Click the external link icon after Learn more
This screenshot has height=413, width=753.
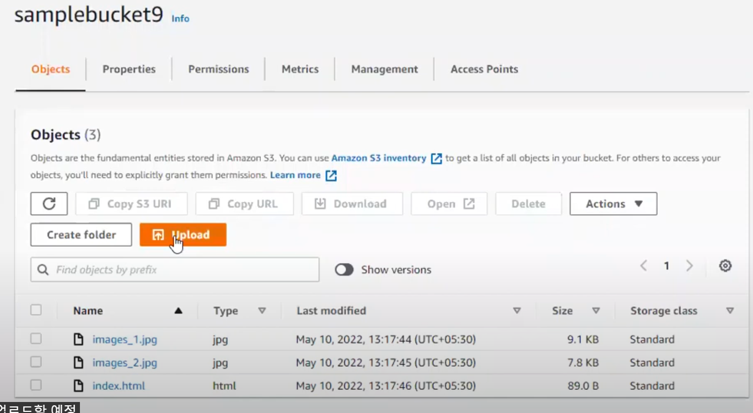331,176
